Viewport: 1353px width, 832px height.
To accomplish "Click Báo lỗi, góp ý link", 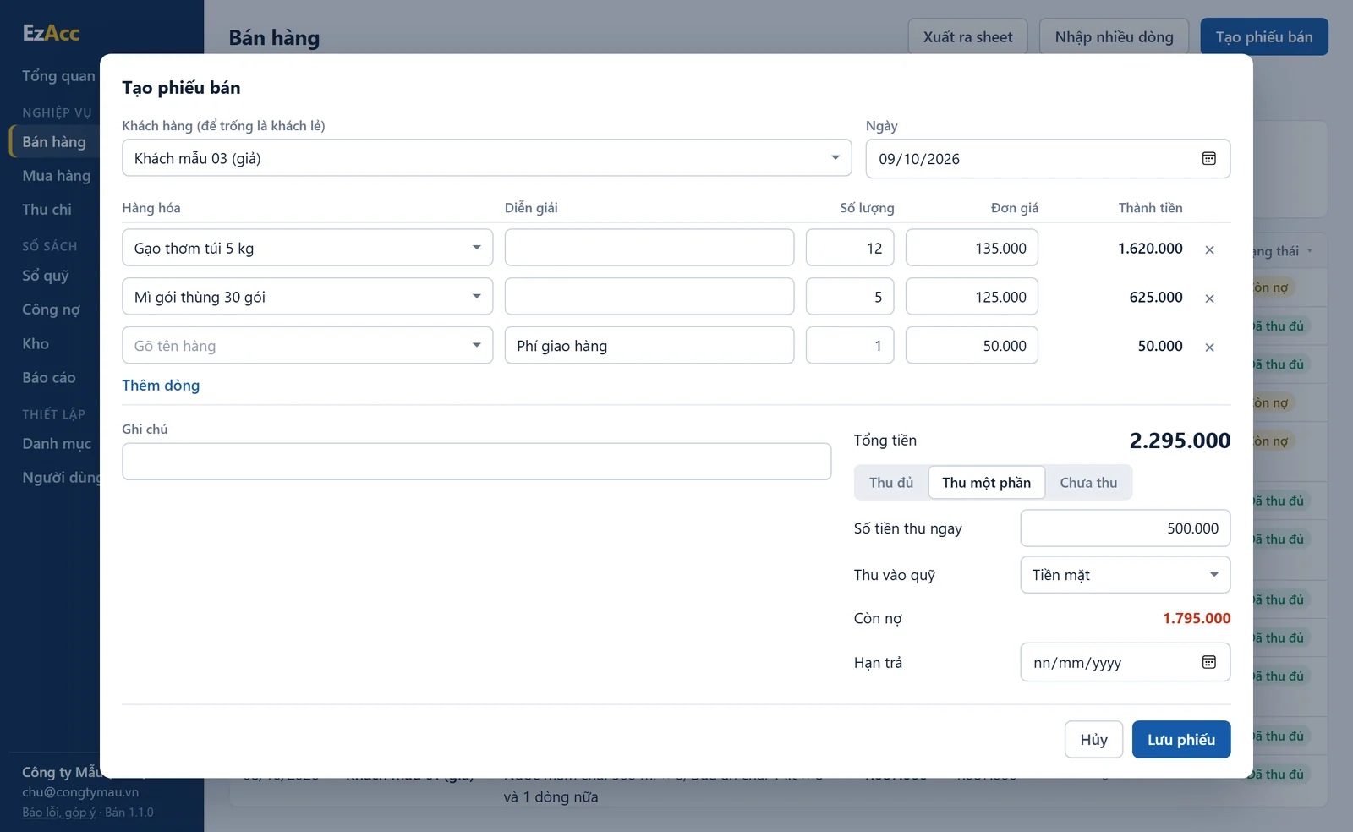I will pos(59,813).
